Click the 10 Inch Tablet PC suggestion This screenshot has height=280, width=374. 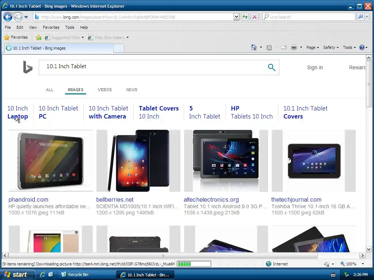pyautogui.click(x=58, y=112)
